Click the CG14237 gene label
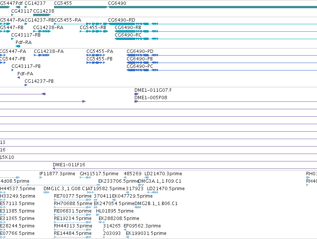The width and height of the screenshot is (317, 239). (x=35, y=3)
